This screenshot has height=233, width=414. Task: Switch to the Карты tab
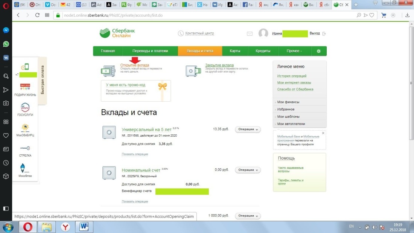coord(235,51)
